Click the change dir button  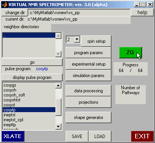[x=15, y=13]
